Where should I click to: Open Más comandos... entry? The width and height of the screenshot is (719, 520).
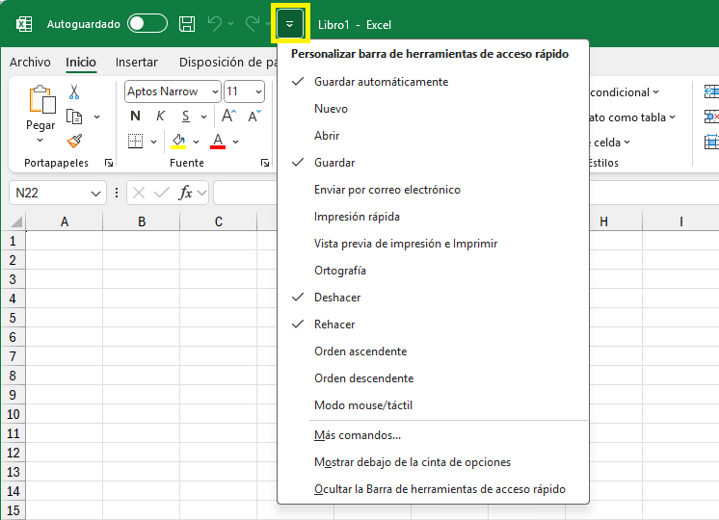(x=433, y=435)
